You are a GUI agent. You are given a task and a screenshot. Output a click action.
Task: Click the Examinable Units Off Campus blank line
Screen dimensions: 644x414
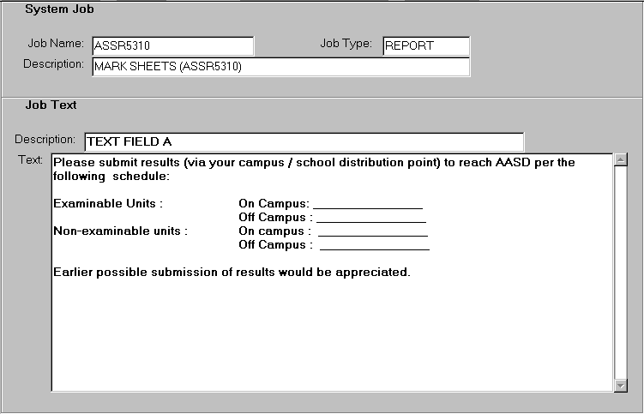tap(371, 218)
